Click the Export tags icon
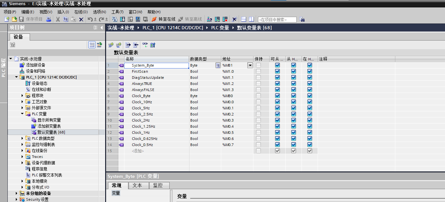445x202 pixels. click(128, 45)
